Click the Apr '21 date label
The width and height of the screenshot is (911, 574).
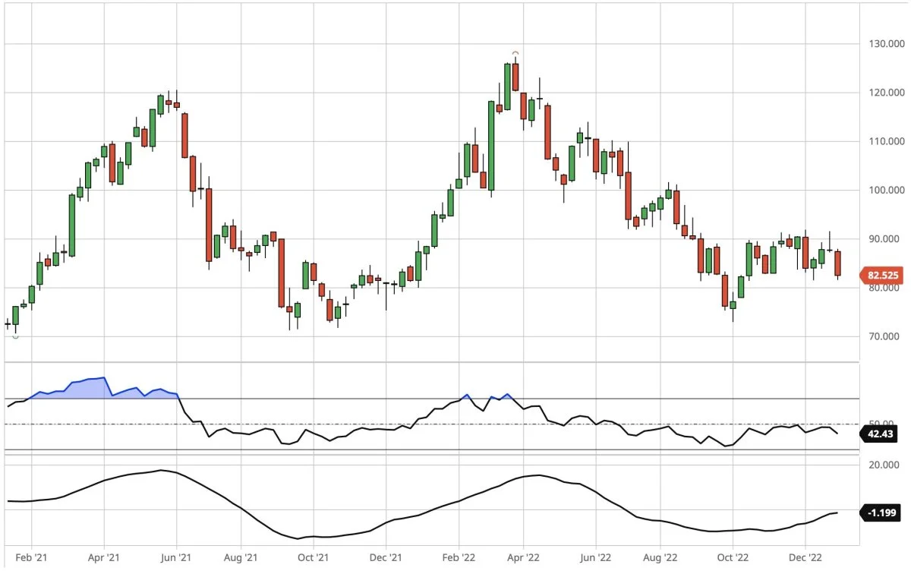pos(104,557)
